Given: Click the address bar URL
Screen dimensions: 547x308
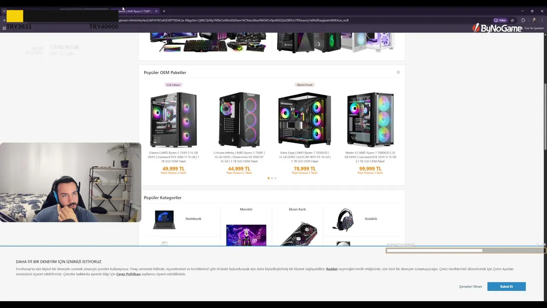Looking at the screenshot, I should [x=233, y=20].
